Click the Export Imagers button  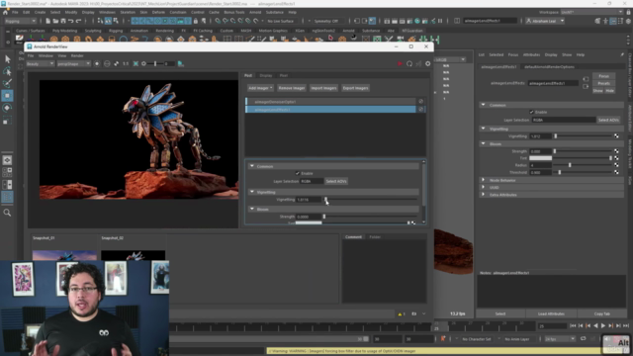pyautogui.click(x=355, y=88)
